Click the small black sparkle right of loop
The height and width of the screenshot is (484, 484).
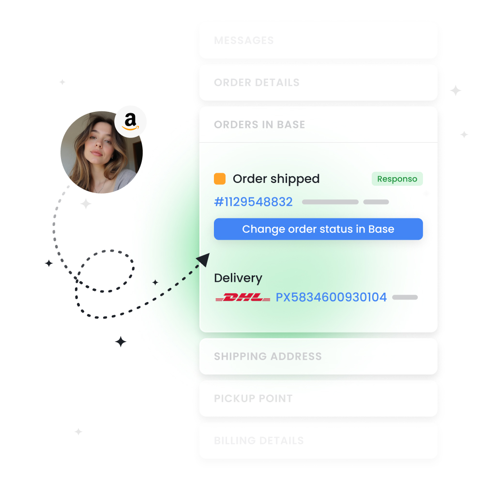click(155, 282)
